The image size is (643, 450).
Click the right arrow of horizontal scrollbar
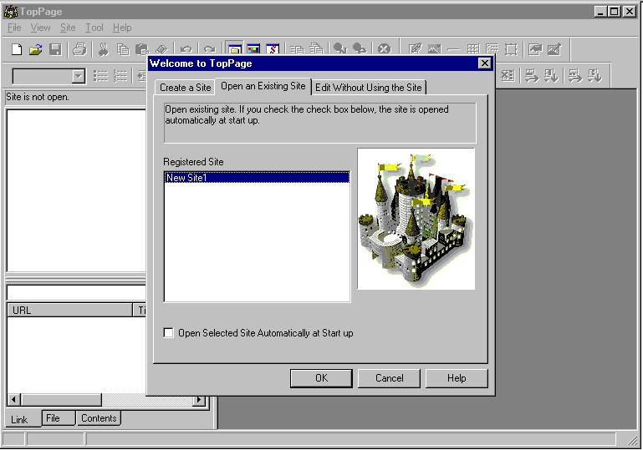click(199, 399)
